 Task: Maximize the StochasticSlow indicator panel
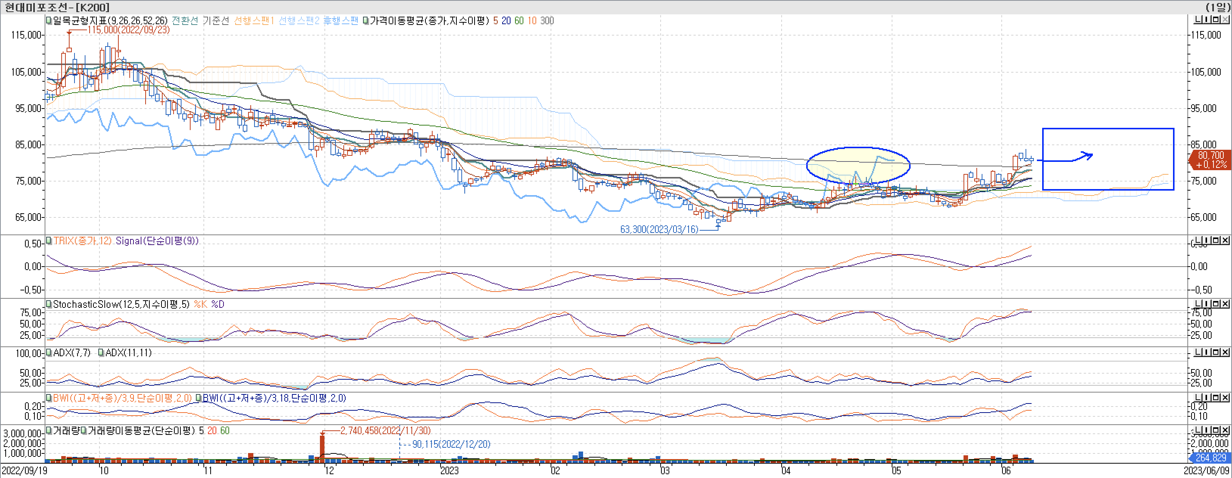(x=1216, y=304)
